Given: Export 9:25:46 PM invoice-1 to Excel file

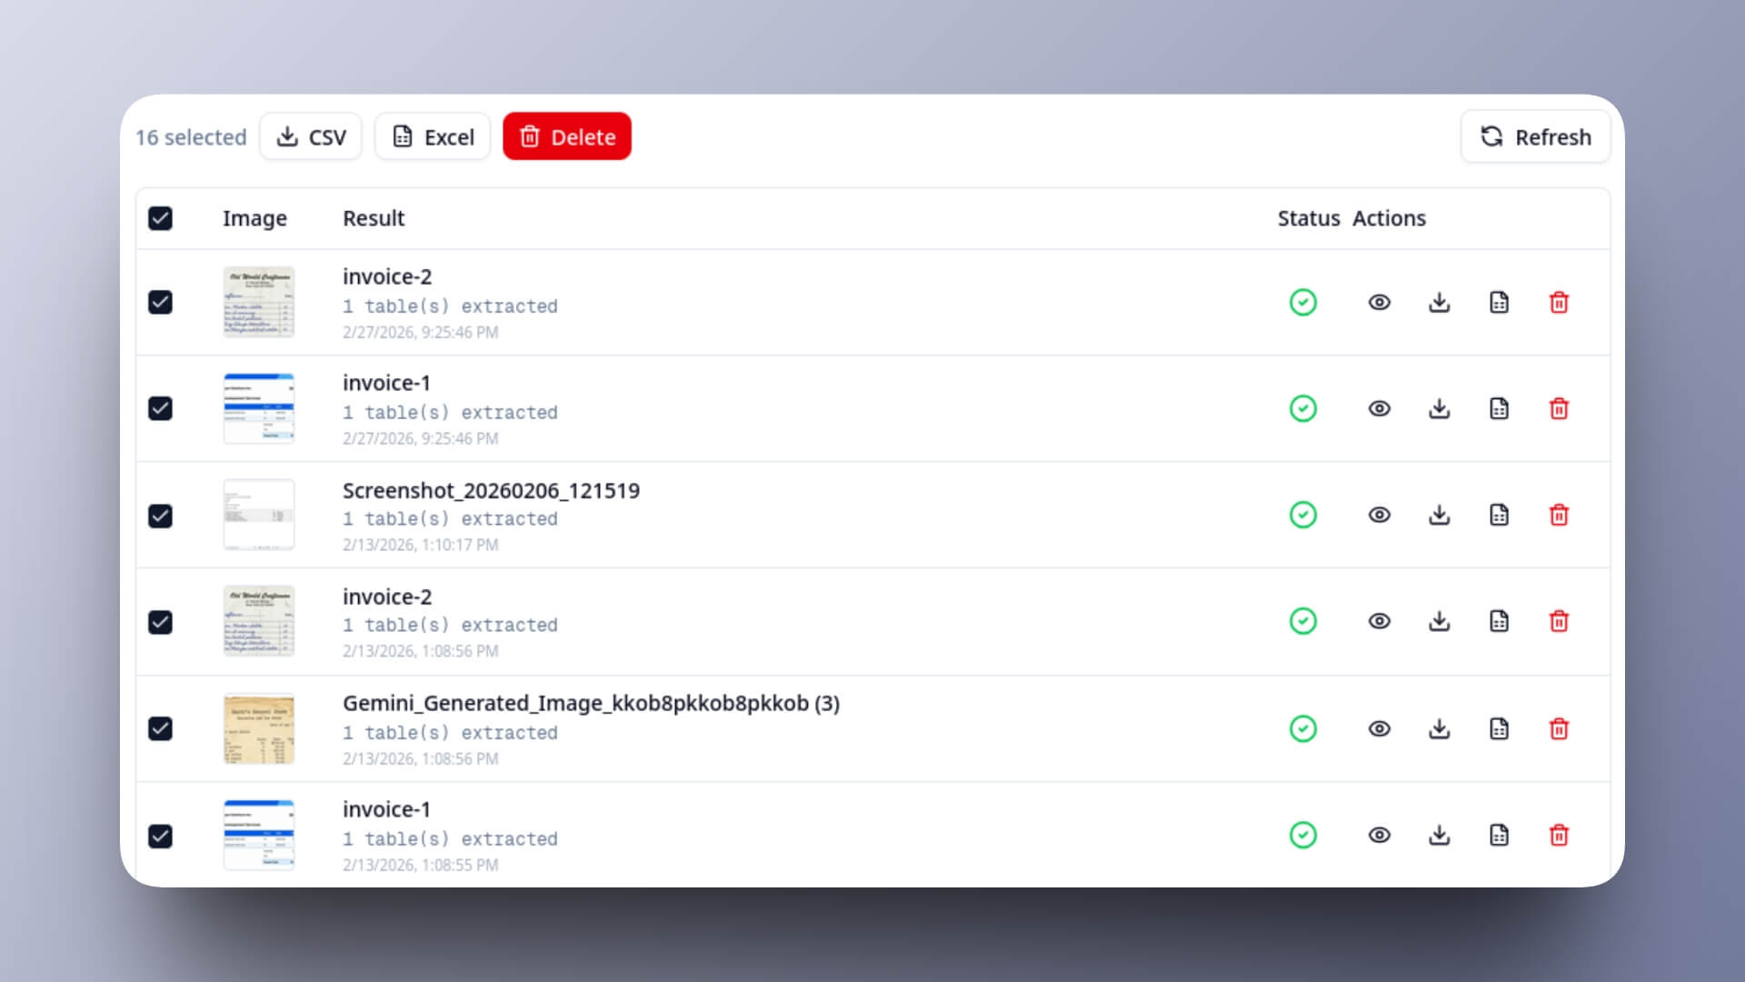Looking at the screenshot, I should tap(1500, 408).
